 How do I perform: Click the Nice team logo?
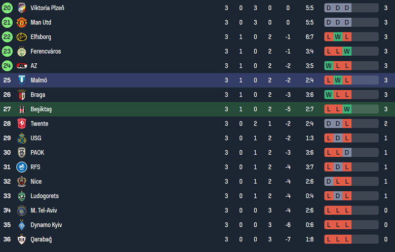pyautogui.click(x=21, y=182)
